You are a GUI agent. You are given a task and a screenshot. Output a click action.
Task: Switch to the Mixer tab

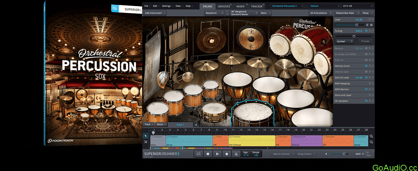pos(240,6)
